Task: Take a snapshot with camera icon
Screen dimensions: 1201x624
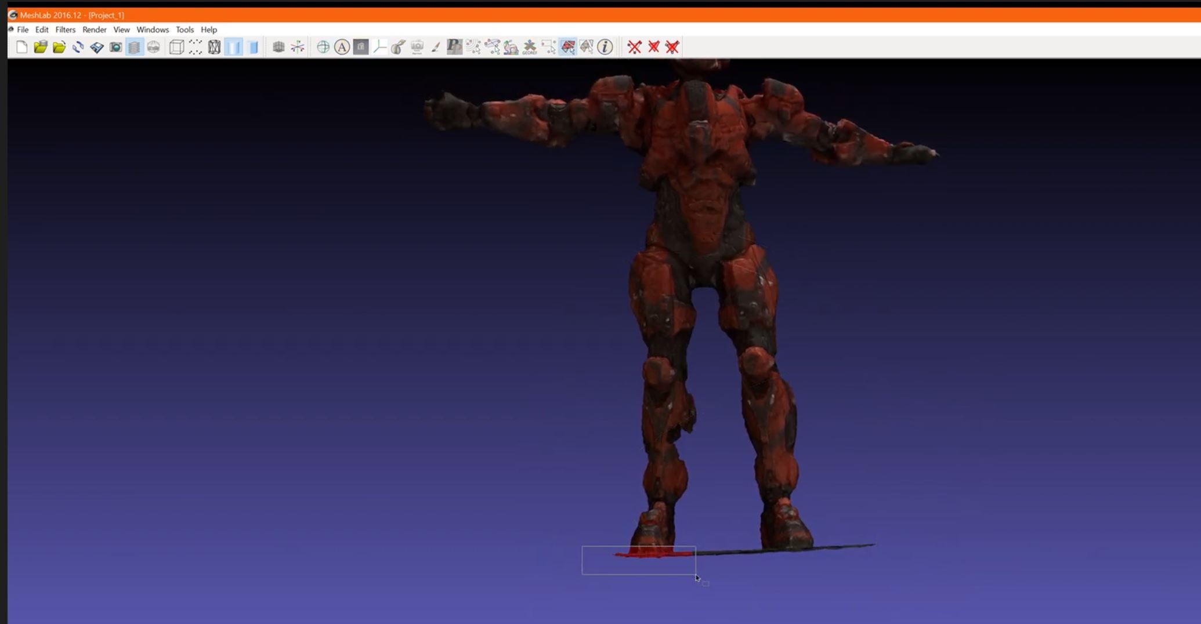Action: click(x=115, y=47)
